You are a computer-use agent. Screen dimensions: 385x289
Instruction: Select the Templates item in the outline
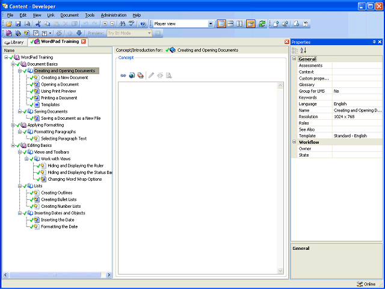pyautogui.click(x=51, y=105)
